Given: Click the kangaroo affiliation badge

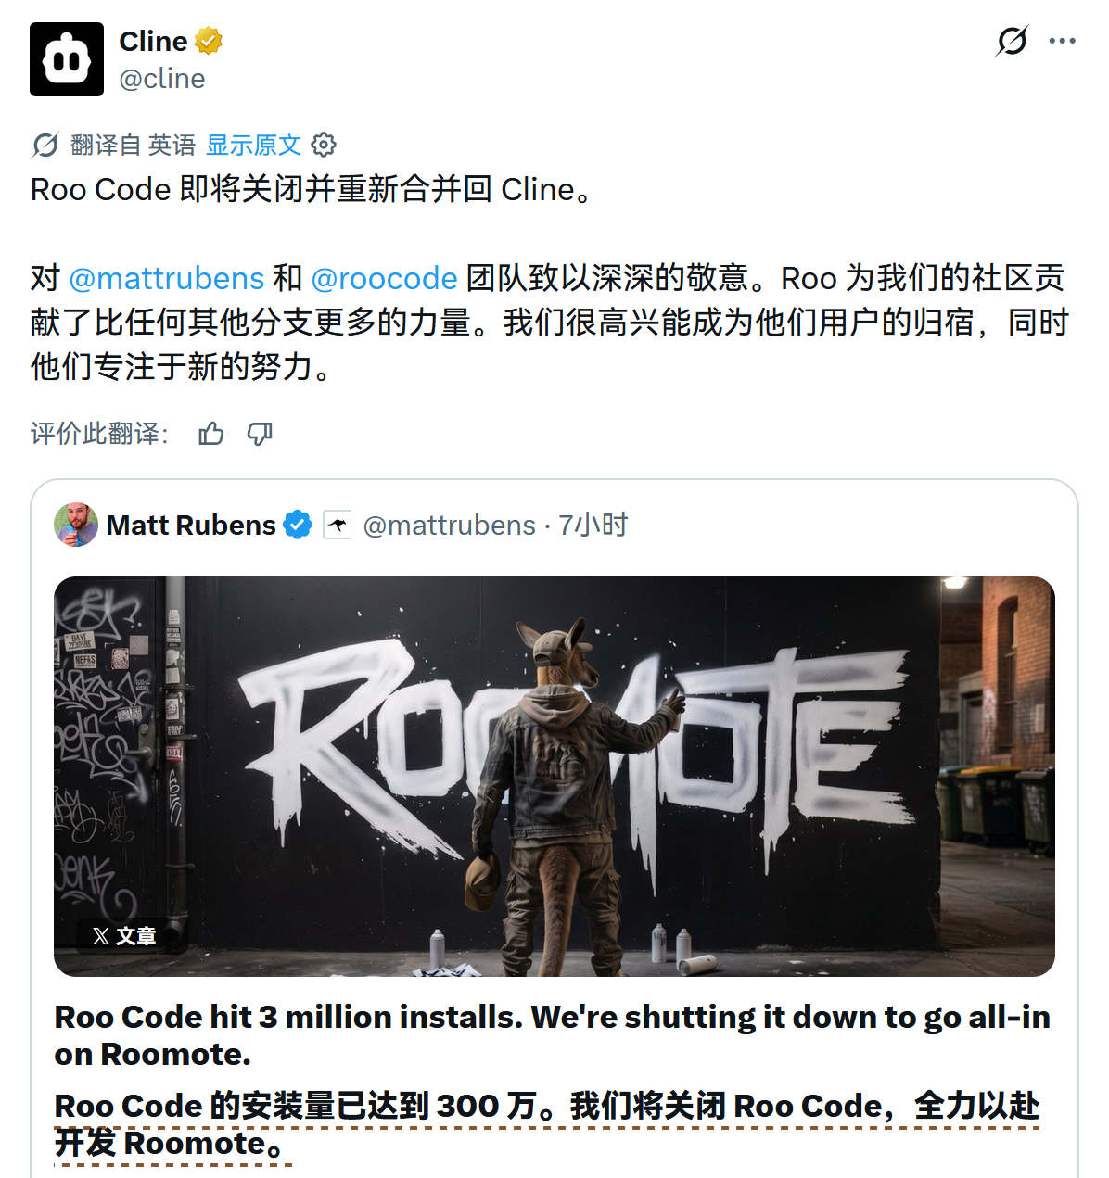Looking at the screenshot, I should [x=338, y=525].
